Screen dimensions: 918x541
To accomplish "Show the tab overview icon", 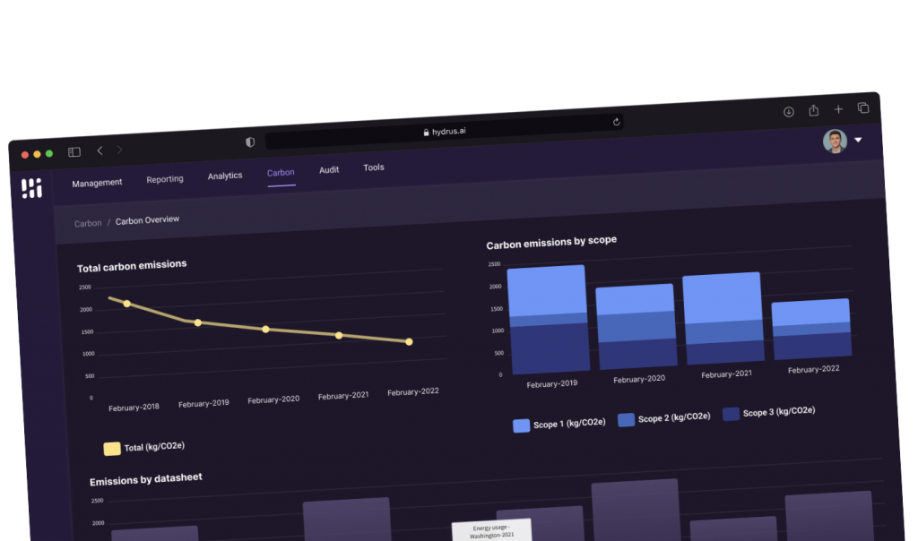I will pyautogui.click(x=863, y=107).
